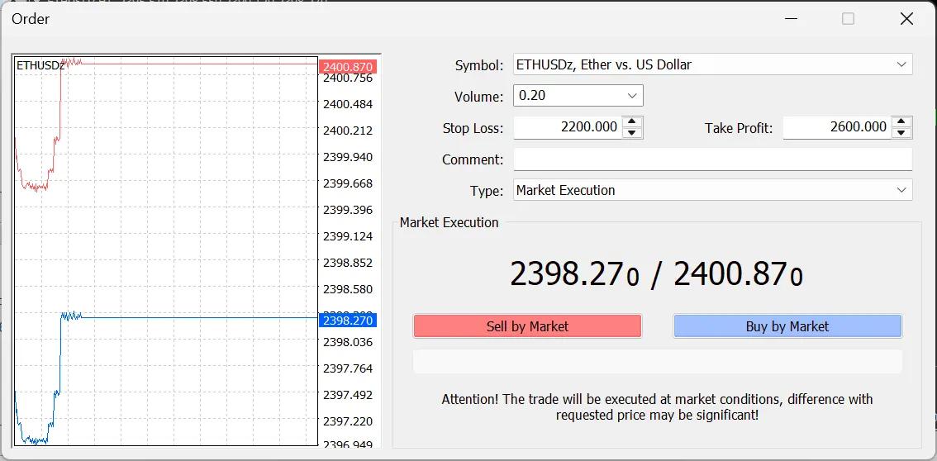Click the large ask quote 2400.870
This screenshot has height=461, width=937.
(x=738, y=274)
